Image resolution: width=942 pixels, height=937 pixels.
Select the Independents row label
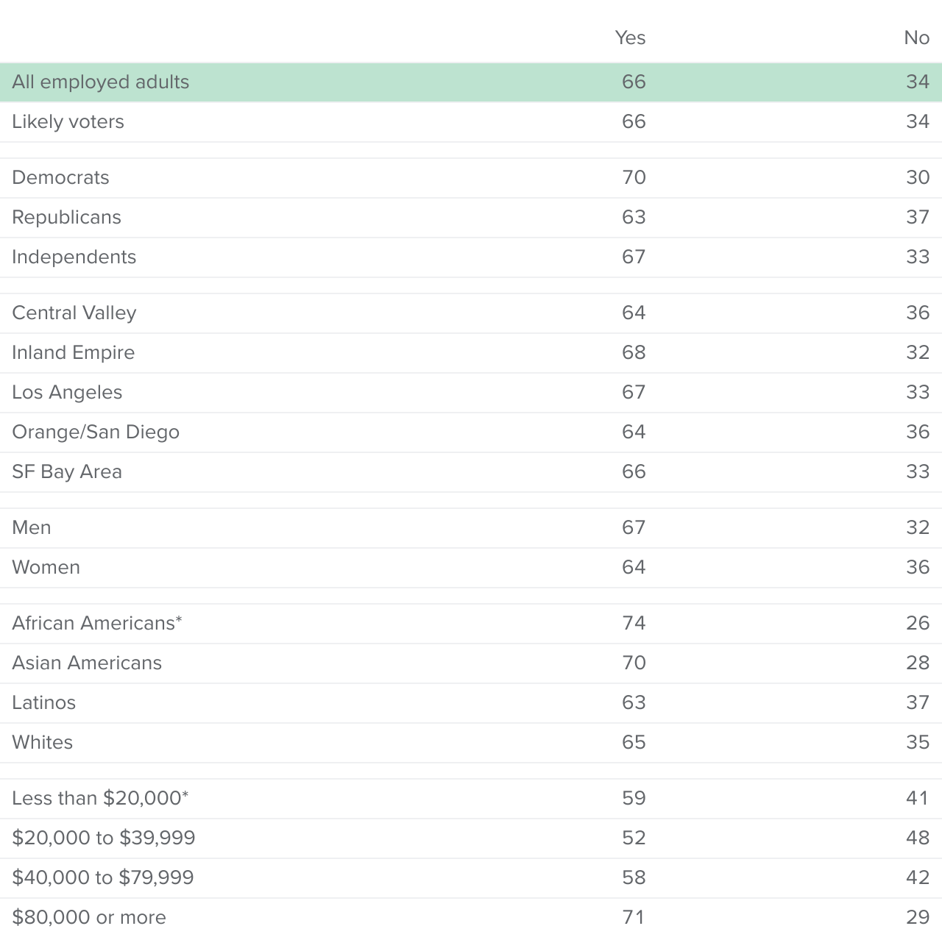(x=74, y=257)
